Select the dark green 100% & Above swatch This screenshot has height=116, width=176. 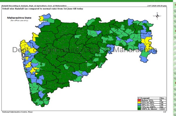139,109
